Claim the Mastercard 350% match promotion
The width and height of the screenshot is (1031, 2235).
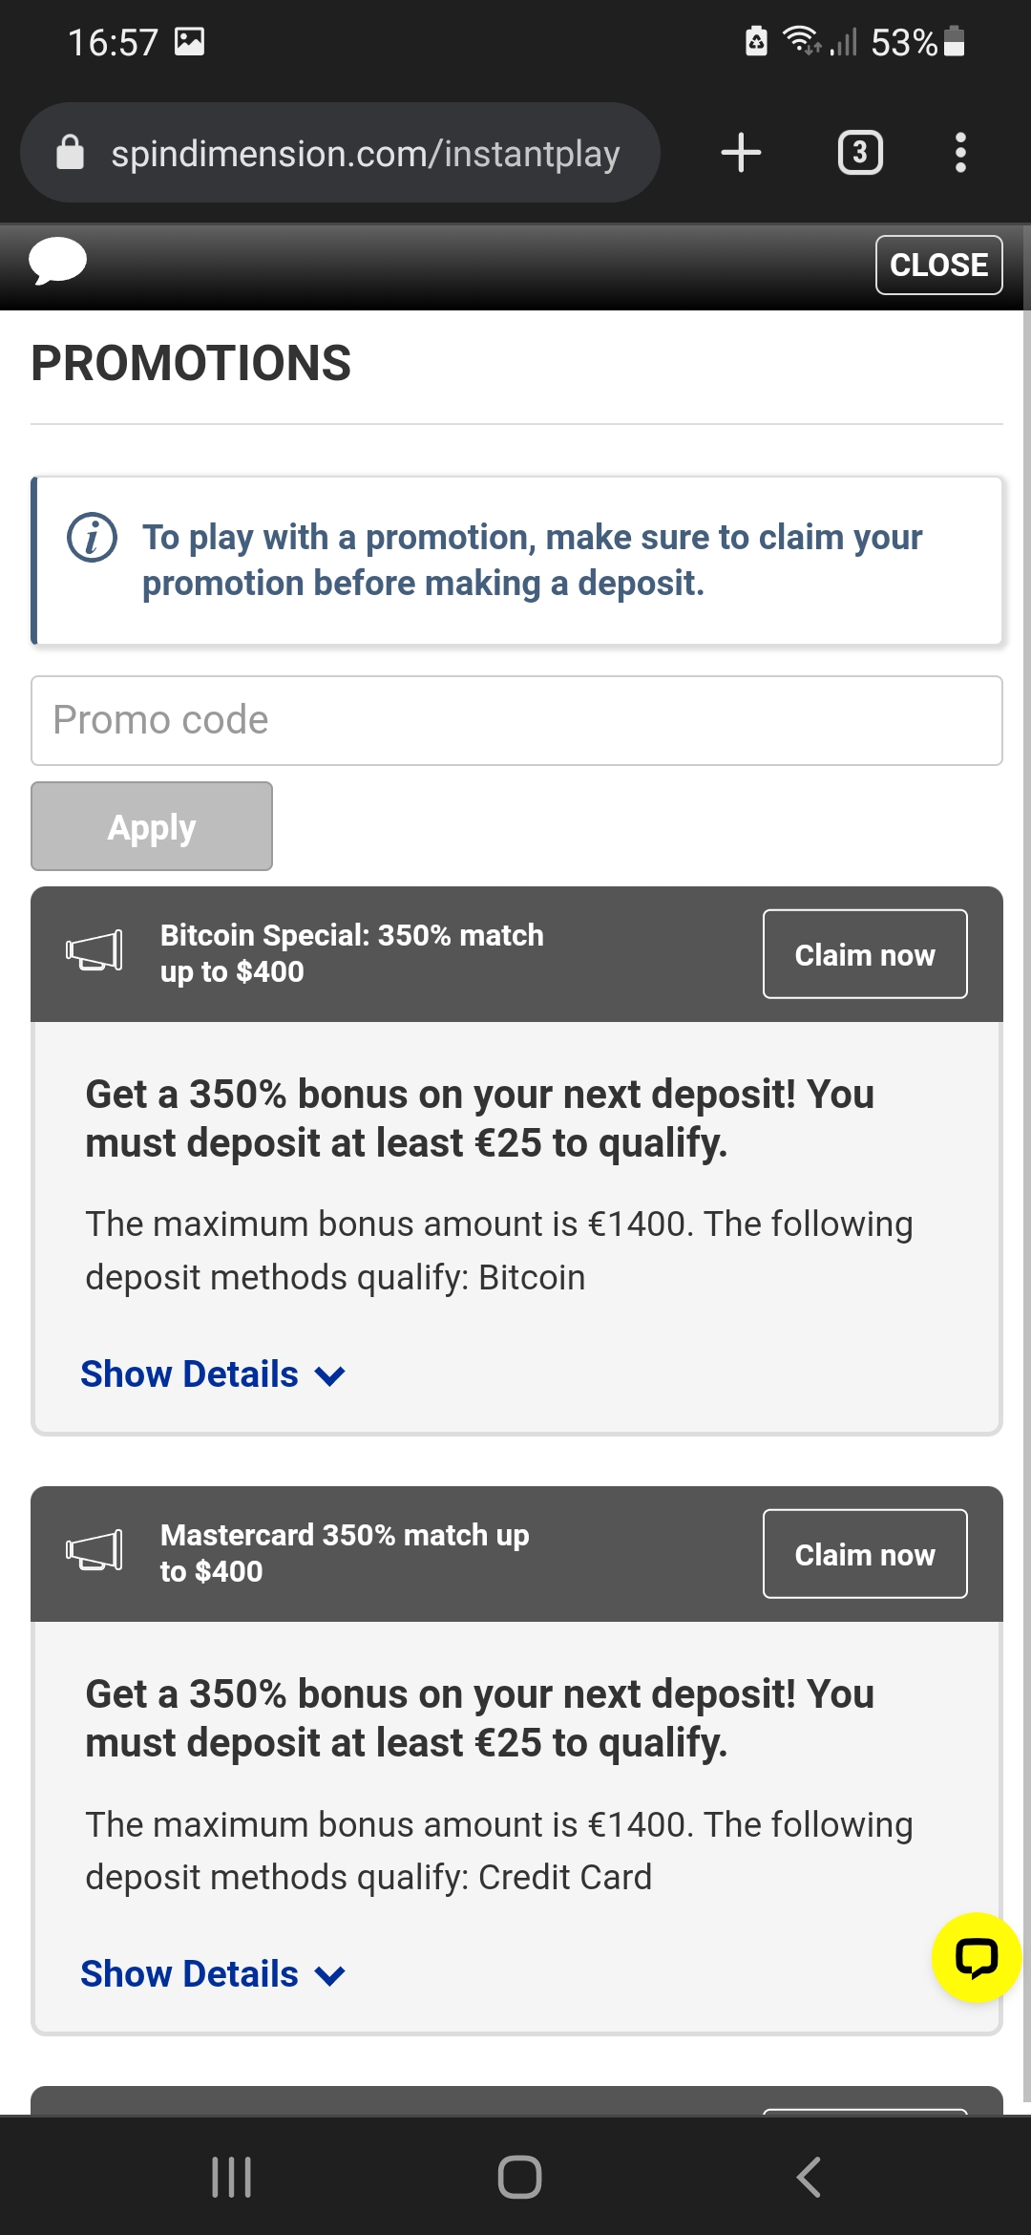click(x=864, y=1554)
